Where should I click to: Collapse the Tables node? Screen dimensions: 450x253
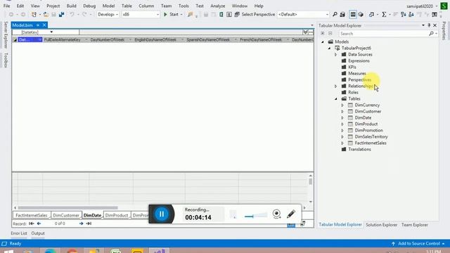coord(336,98)
